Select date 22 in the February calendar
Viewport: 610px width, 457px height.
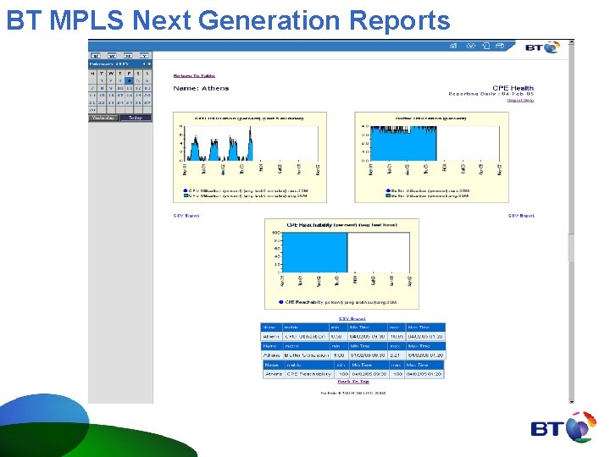[102, 103]
